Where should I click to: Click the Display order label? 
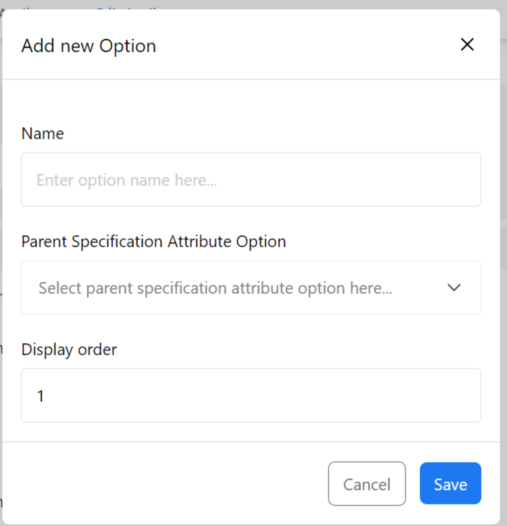pos(69,350)
